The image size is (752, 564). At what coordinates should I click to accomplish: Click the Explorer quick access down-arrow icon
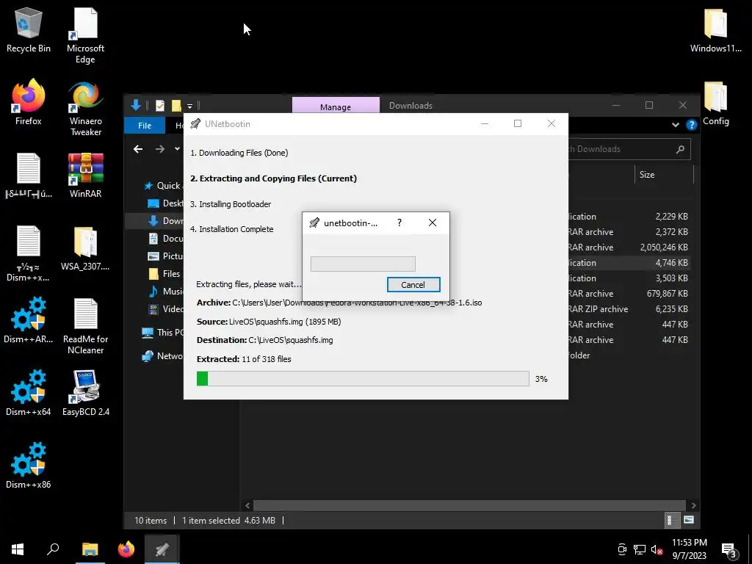[x=136, y=105]
